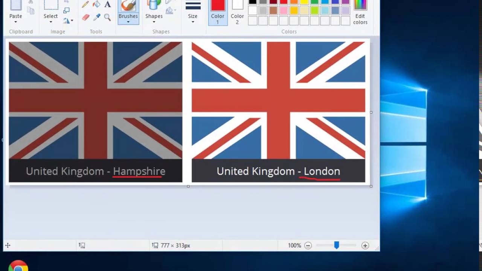The image size is (482, 271).
Task: Pick the orange swatch in top palette row
Action: tap(294, 2)
